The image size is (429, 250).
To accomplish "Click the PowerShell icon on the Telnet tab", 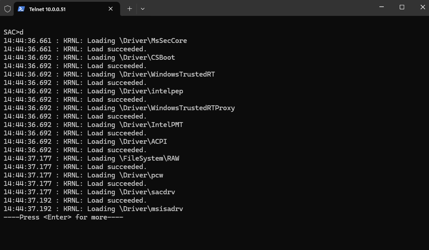I will pyautogui.click(x=21, y=9).
